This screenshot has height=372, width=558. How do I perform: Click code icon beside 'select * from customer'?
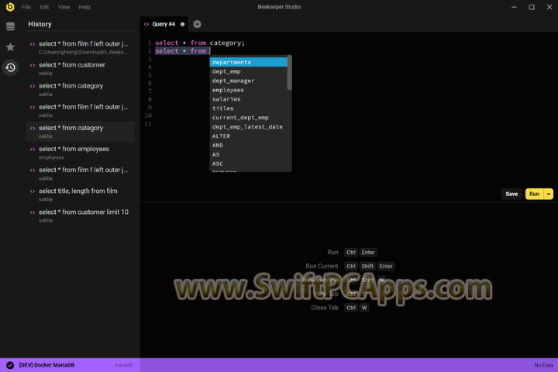pos(33,65)
